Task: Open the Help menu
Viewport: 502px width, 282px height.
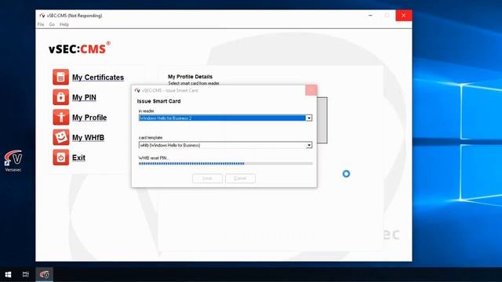Action: click(x=64, y=24)
